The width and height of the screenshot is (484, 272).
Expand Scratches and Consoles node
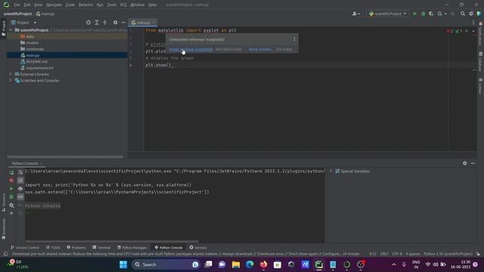(11, 81)
